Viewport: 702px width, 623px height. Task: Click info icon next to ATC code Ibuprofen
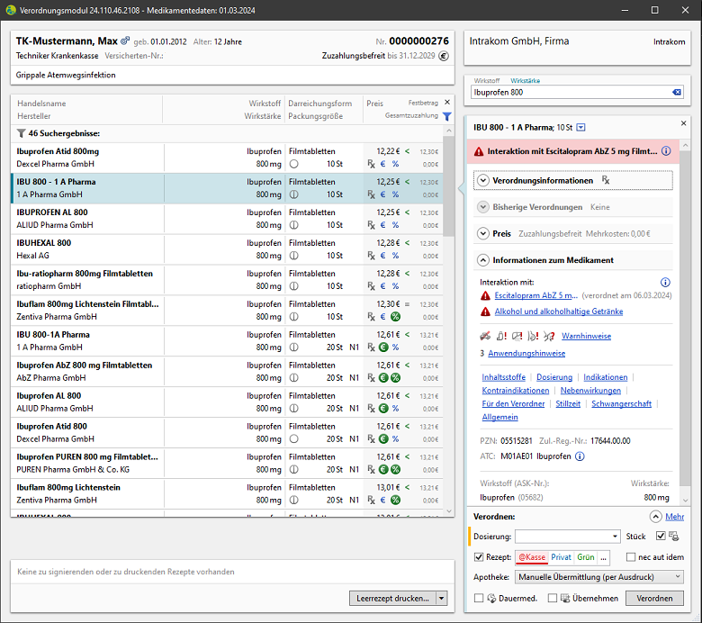(x=580, y=456)
